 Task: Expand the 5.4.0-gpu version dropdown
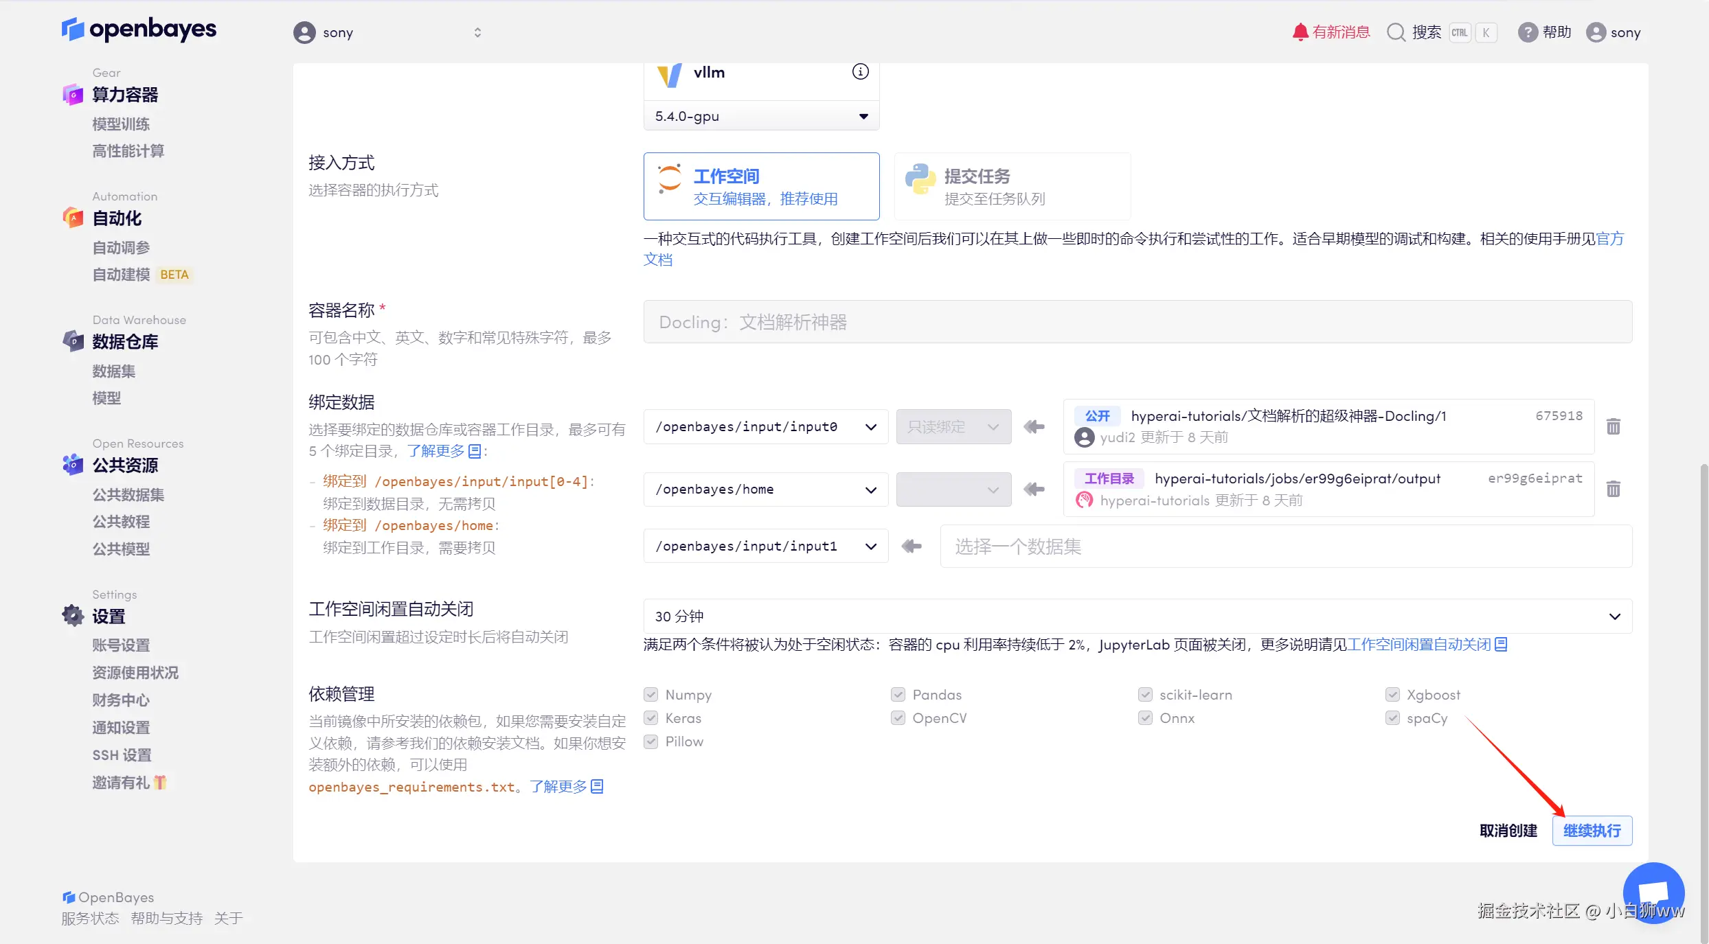tap(761, 116)
